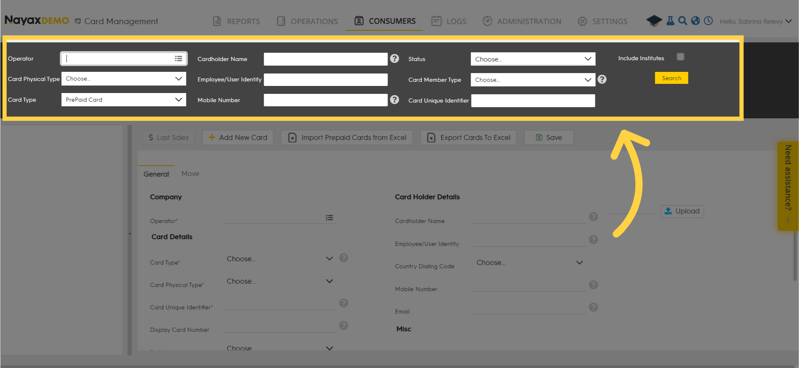Click the Card Management icon beside logo

(x=78, y=21)
